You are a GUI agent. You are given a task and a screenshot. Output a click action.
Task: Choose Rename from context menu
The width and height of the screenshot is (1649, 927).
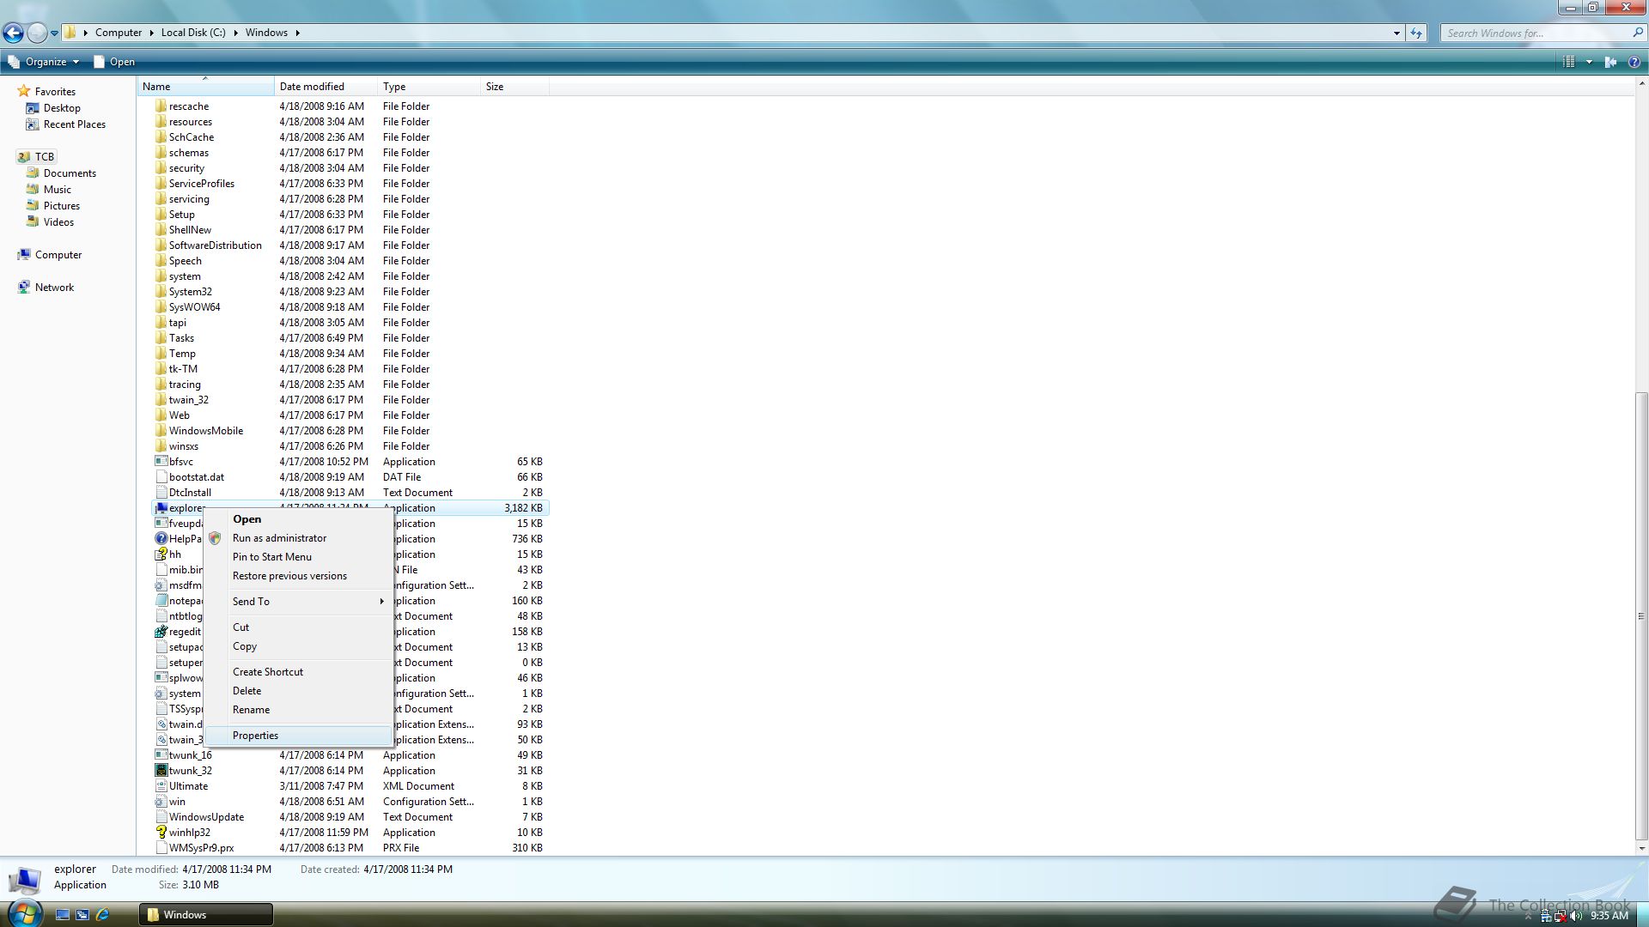tap(299, 710)
